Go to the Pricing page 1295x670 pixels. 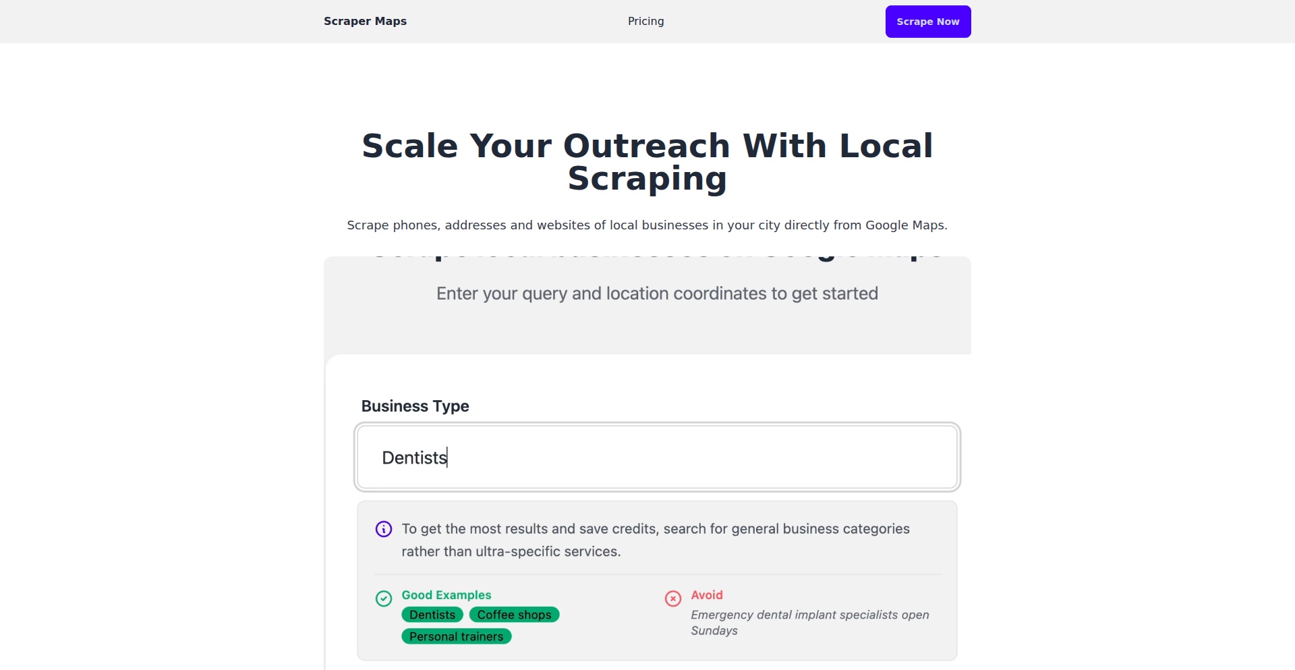pos(645,22)
